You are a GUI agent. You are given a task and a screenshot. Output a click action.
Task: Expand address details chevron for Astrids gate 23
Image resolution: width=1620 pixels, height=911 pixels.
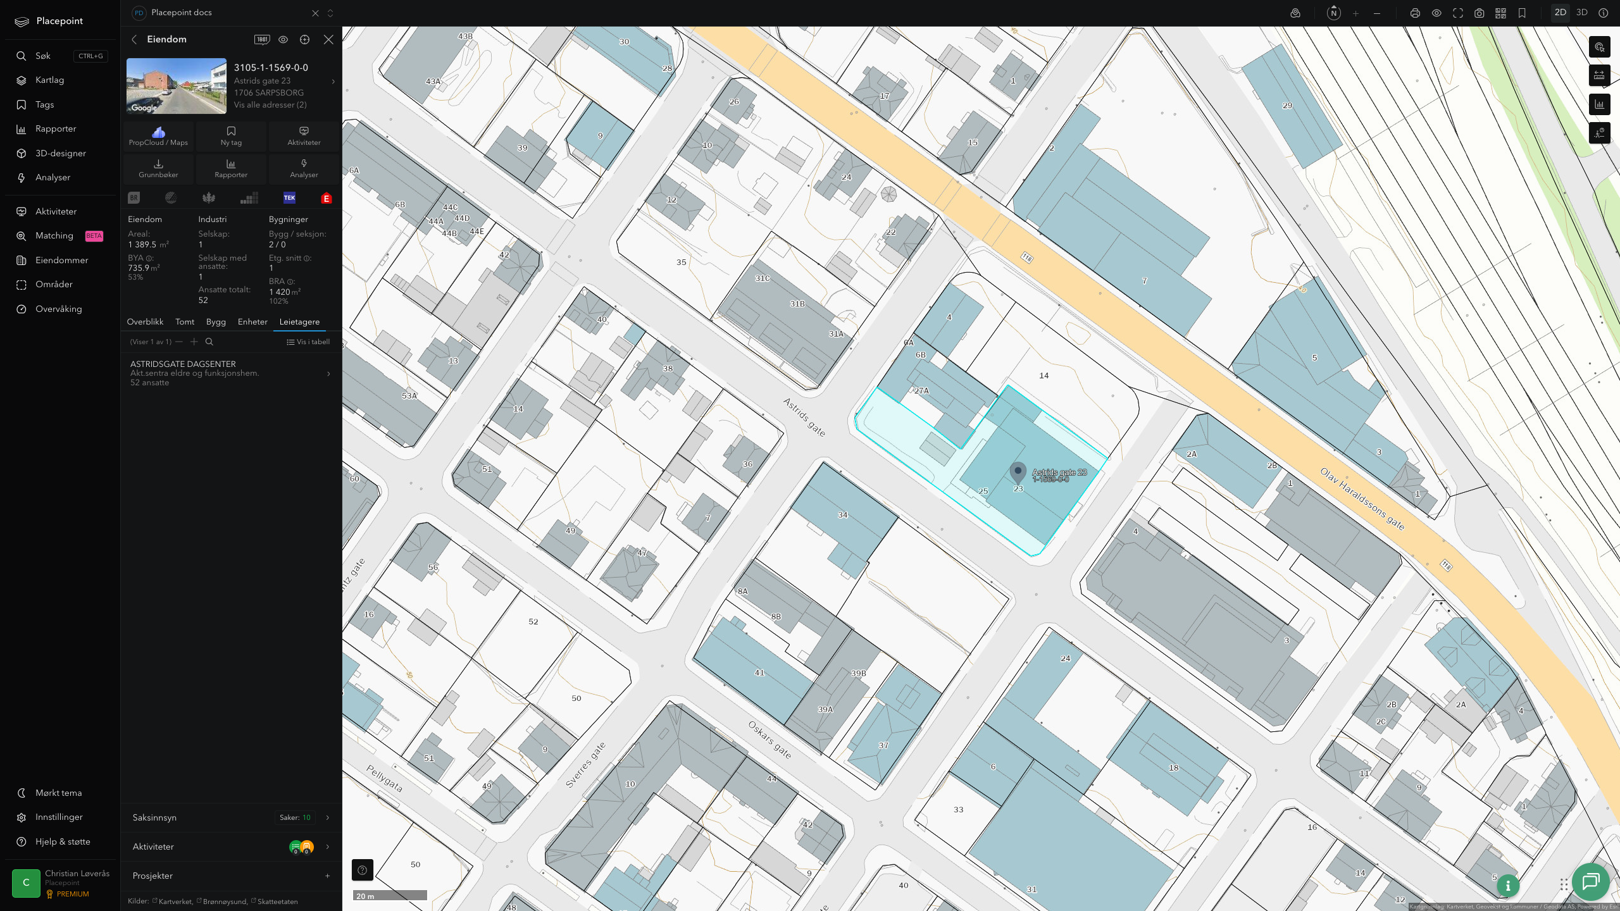pyautogui.click(x=333, y=81)
